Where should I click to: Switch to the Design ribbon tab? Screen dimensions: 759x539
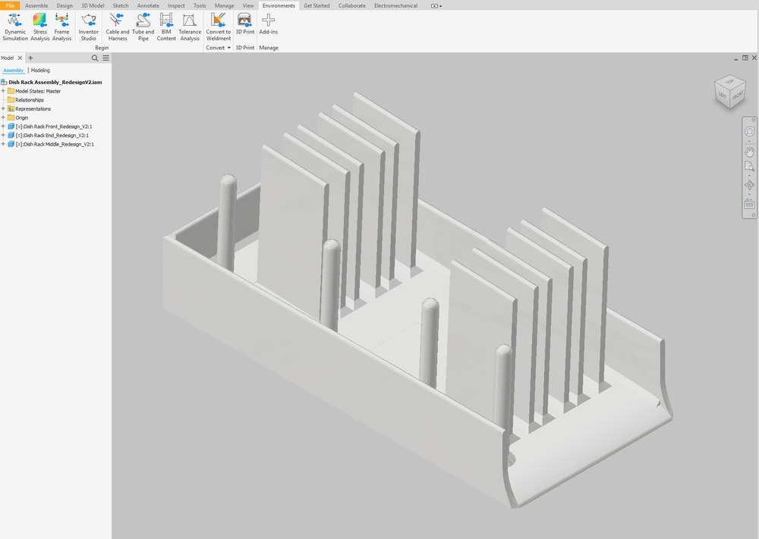point(65,6)
